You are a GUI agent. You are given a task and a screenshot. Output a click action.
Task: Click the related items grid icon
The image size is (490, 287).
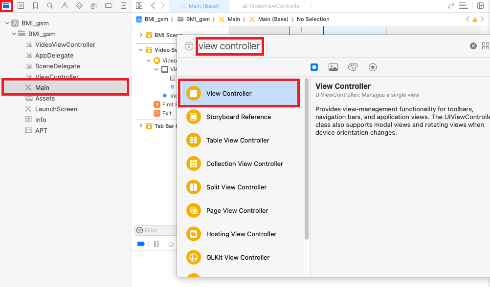click(139, 6)
